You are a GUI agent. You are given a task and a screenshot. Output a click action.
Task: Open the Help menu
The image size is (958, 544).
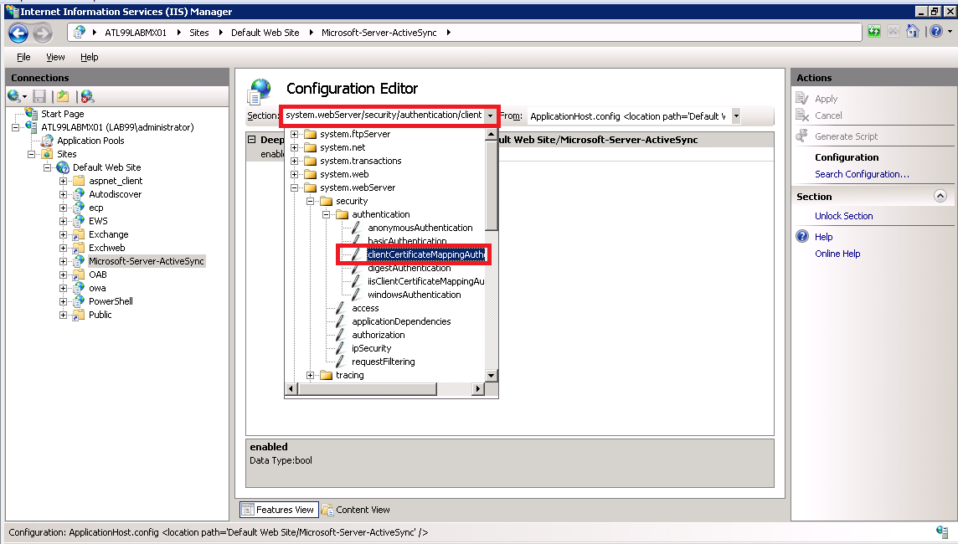coord(90,57)
